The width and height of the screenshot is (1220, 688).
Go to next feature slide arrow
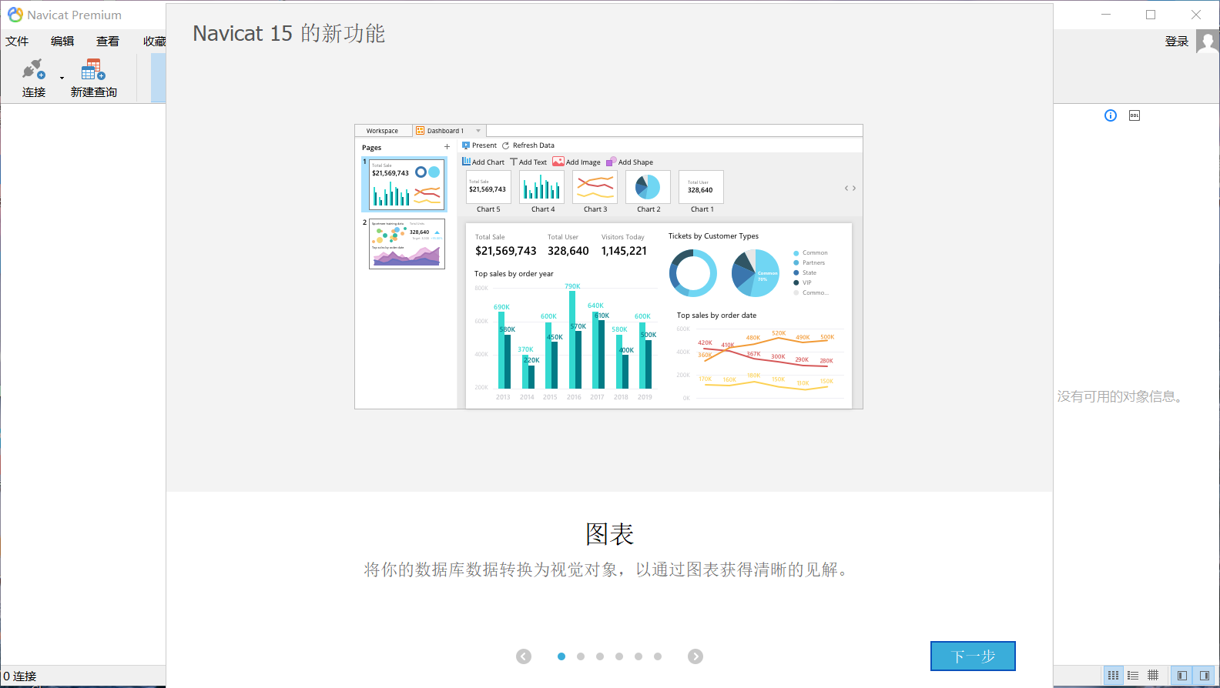point(695,656)
